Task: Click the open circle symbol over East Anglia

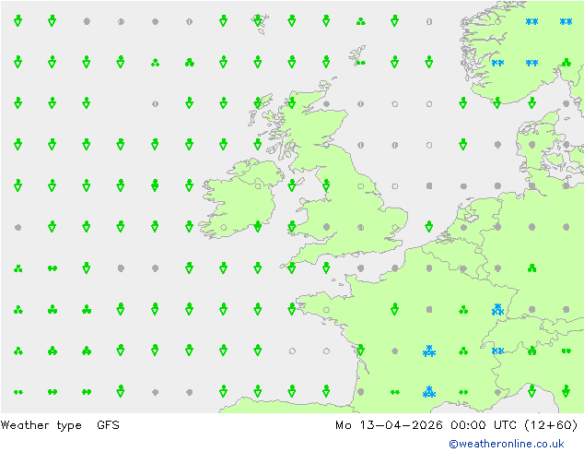Action: [395, 227]
